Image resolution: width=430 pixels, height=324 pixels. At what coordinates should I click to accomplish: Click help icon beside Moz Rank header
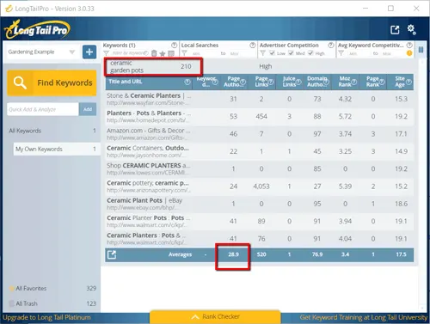pos(354,83)
